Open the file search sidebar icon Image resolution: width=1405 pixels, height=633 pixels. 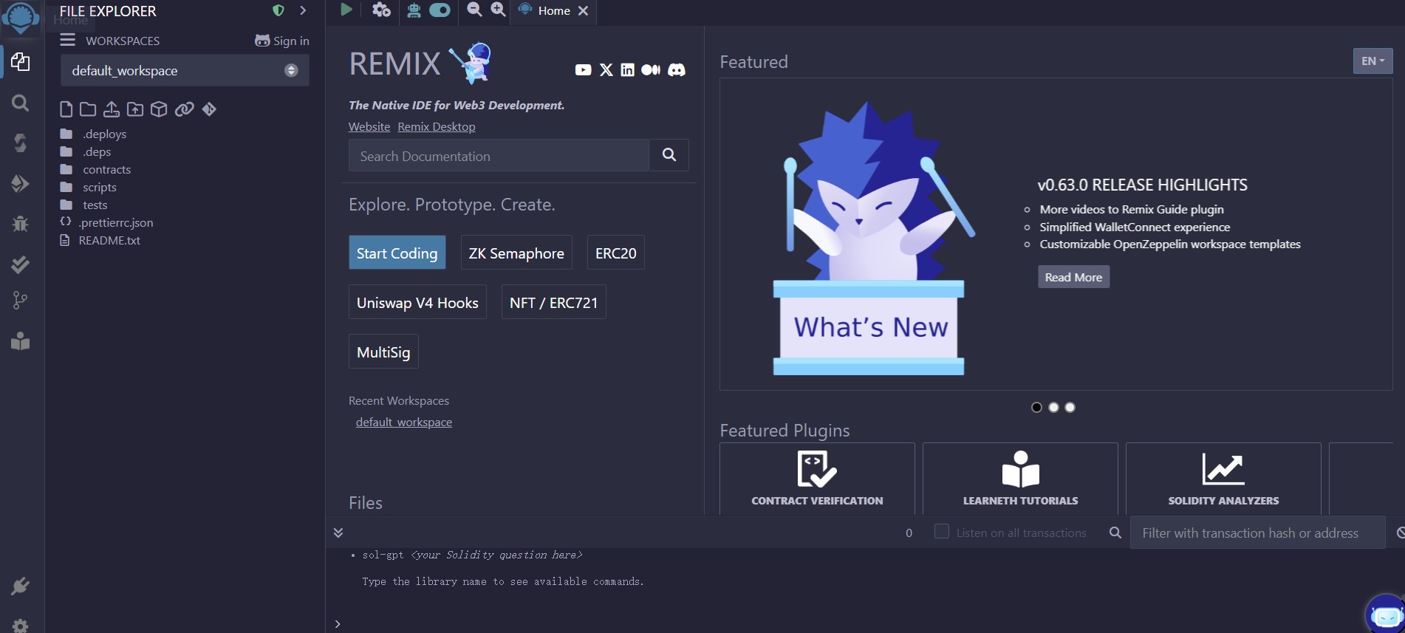pos(20,103)
